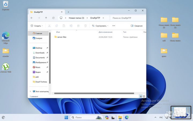The image size is (193, 121).
Task: Click the Поиск в: OneRpFTP search box
Action: click(128, 18)
